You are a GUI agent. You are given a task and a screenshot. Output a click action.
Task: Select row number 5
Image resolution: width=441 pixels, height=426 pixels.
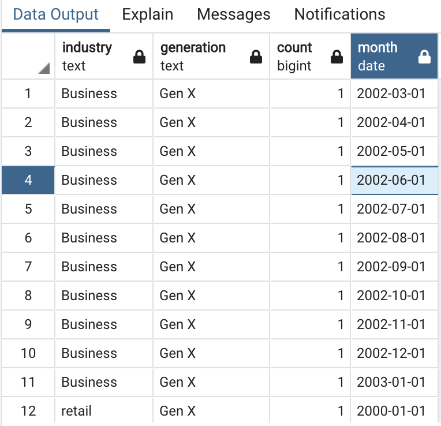(x=28, y=209)
